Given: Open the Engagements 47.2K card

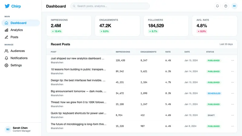Looking at the screenshot, I should pyautogui.click(x=117, y=26).
